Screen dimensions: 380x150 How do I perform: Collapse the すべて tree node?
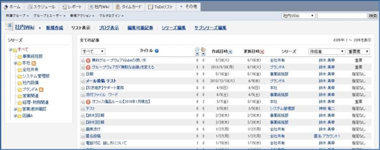point(10,50)
